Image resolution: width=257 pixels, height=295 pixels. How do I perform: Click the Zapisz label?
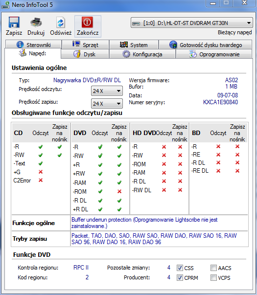pyautogui.click(x=14, y=33)
